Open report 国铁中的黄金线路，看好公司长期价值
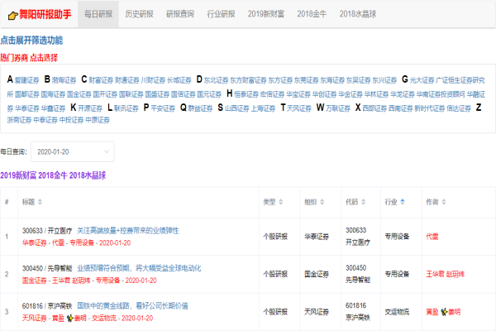This screenshot has width=496, height=331. [x=132, y=305]
